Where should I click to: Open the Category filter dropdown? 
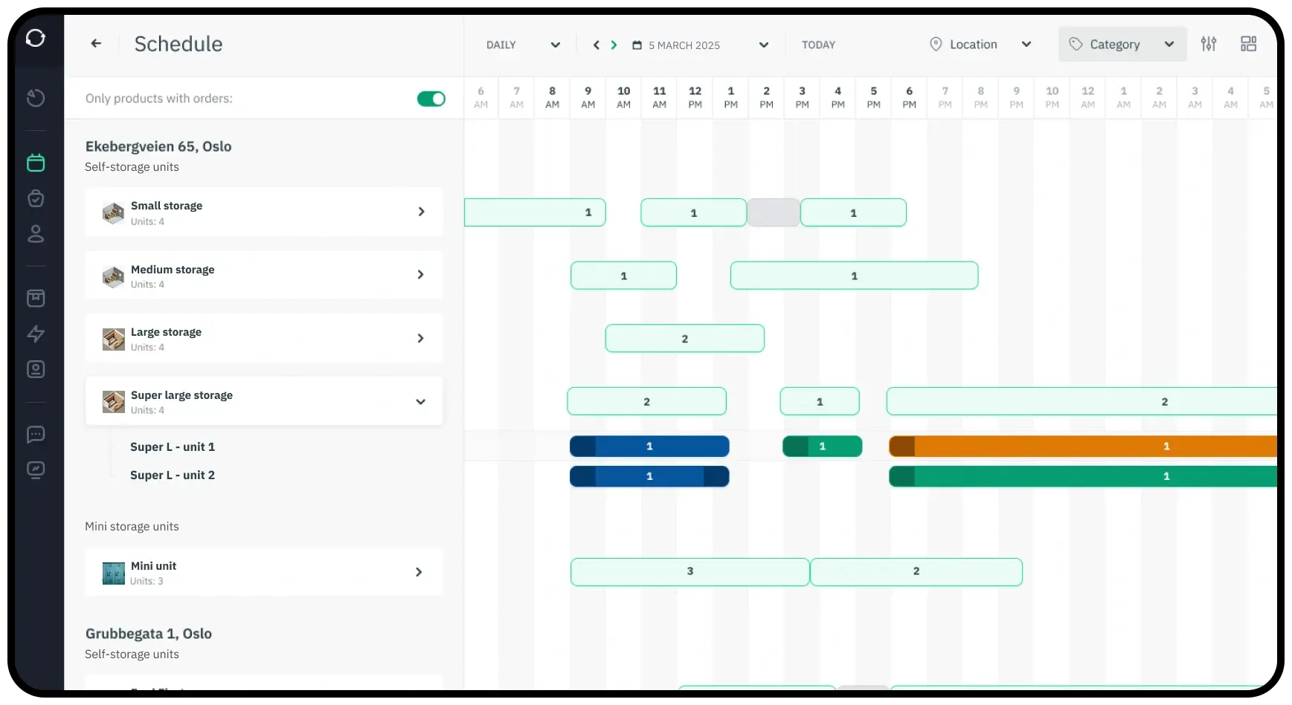[x=1122, y=45]
